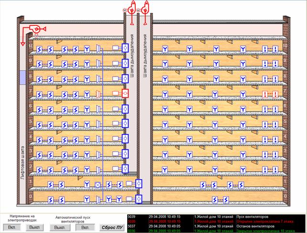Click first smoke detector on floor 1 right wing

pyautogui.click(x=203, y=185)
